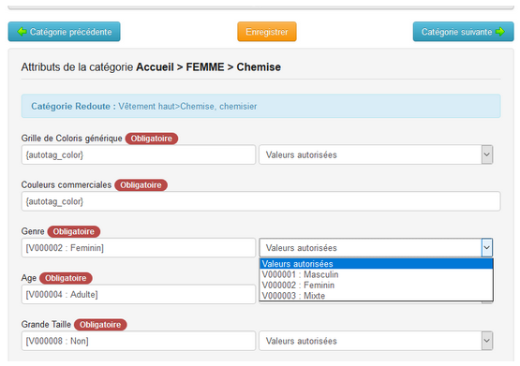Click the Age field containing Adulte
The height and width of the screenshot is (366, 520).
pyautogui.click(x=139, y=295)
